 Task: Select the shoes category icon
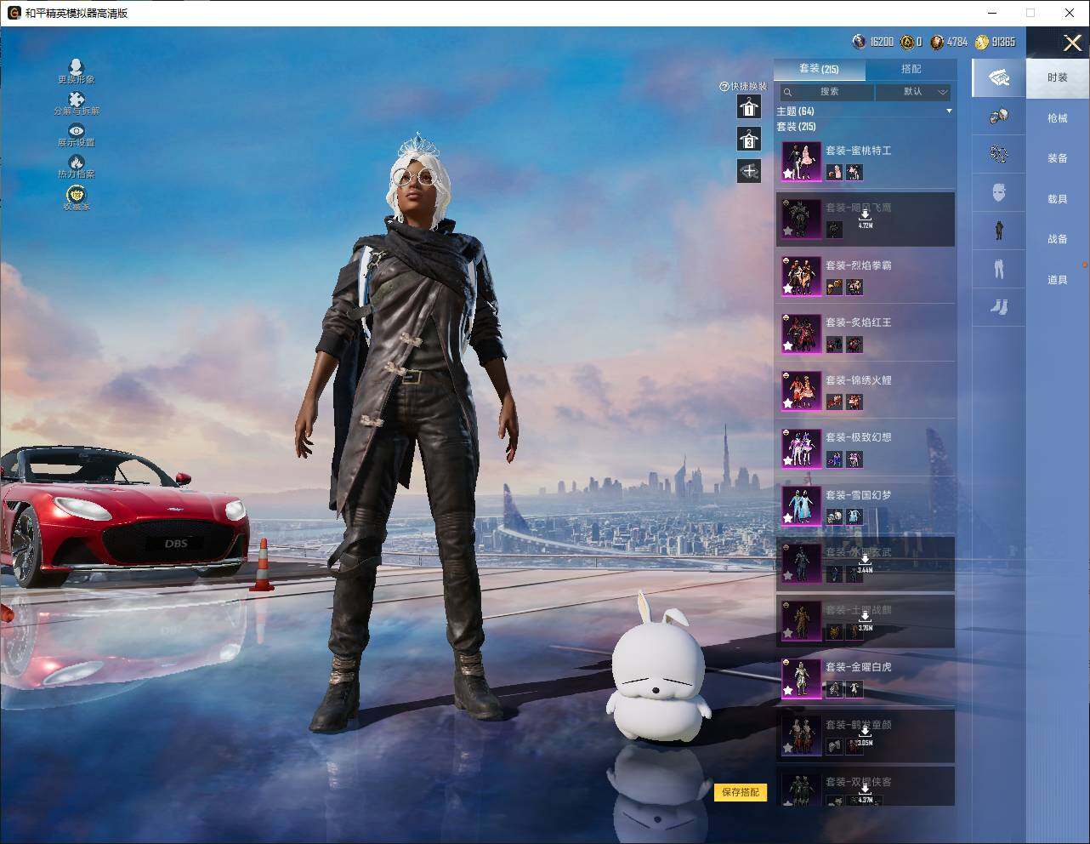[x=999, y=306]
